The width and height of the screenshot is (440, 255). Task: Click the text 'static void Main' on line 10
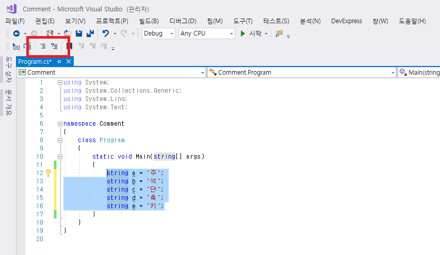click(122, 157)
